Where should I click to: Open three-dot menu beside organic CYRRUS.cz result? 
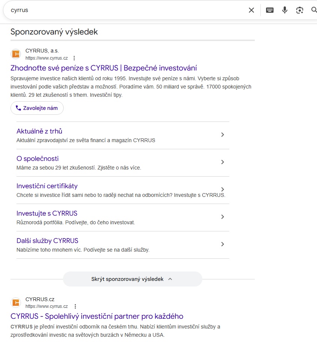(x=75, y=306)
